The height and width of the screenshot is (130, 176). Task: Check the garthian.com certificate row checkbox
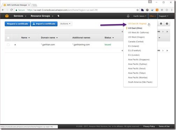[x=8, y=45]
